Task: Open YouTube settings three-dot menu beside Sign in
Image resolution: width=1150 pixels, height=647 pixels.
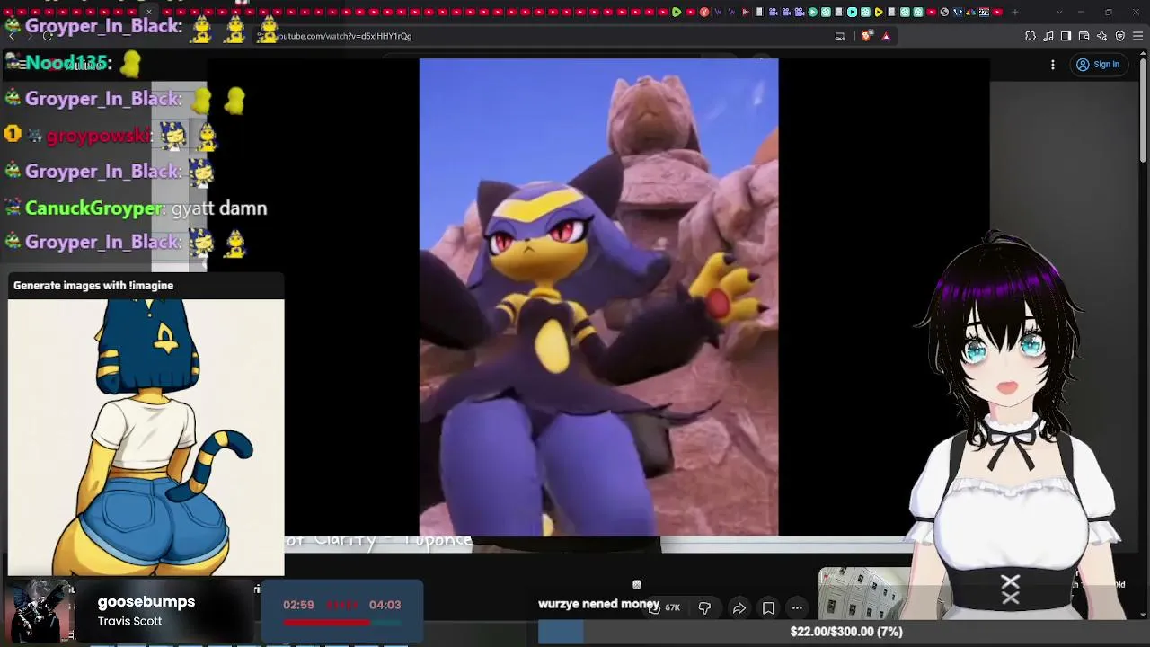Action: pyautogui.click(x=1053, y=65)
